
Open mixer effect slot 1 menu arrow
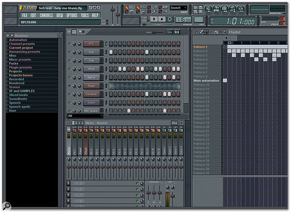(x=68, y=183)
